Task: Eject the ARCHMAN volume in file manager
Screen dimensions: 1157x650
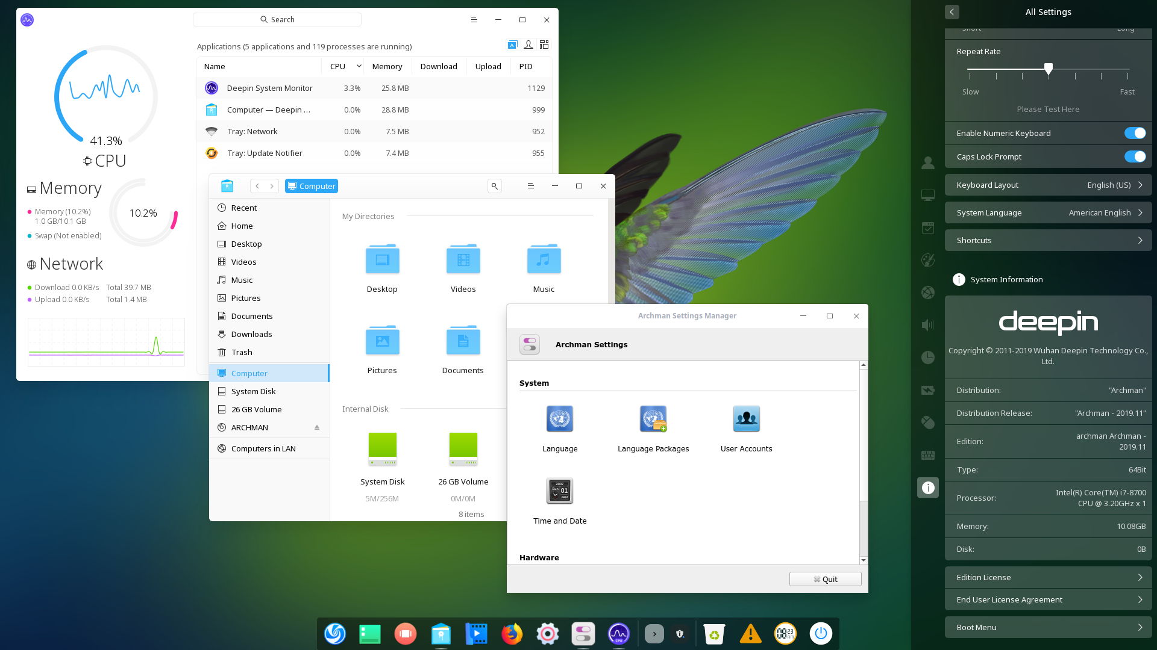Action: pyautogui.click(x=317, y=427)
